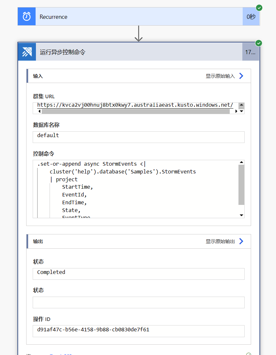
Task: Click the chevron next to 显示原始输入
Action: 241,76
